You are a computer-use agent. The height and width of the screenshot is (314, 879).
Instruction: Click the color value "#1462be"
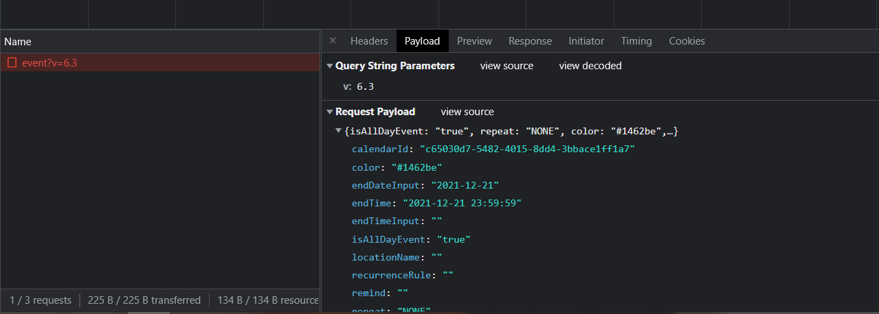click(416, 167)
